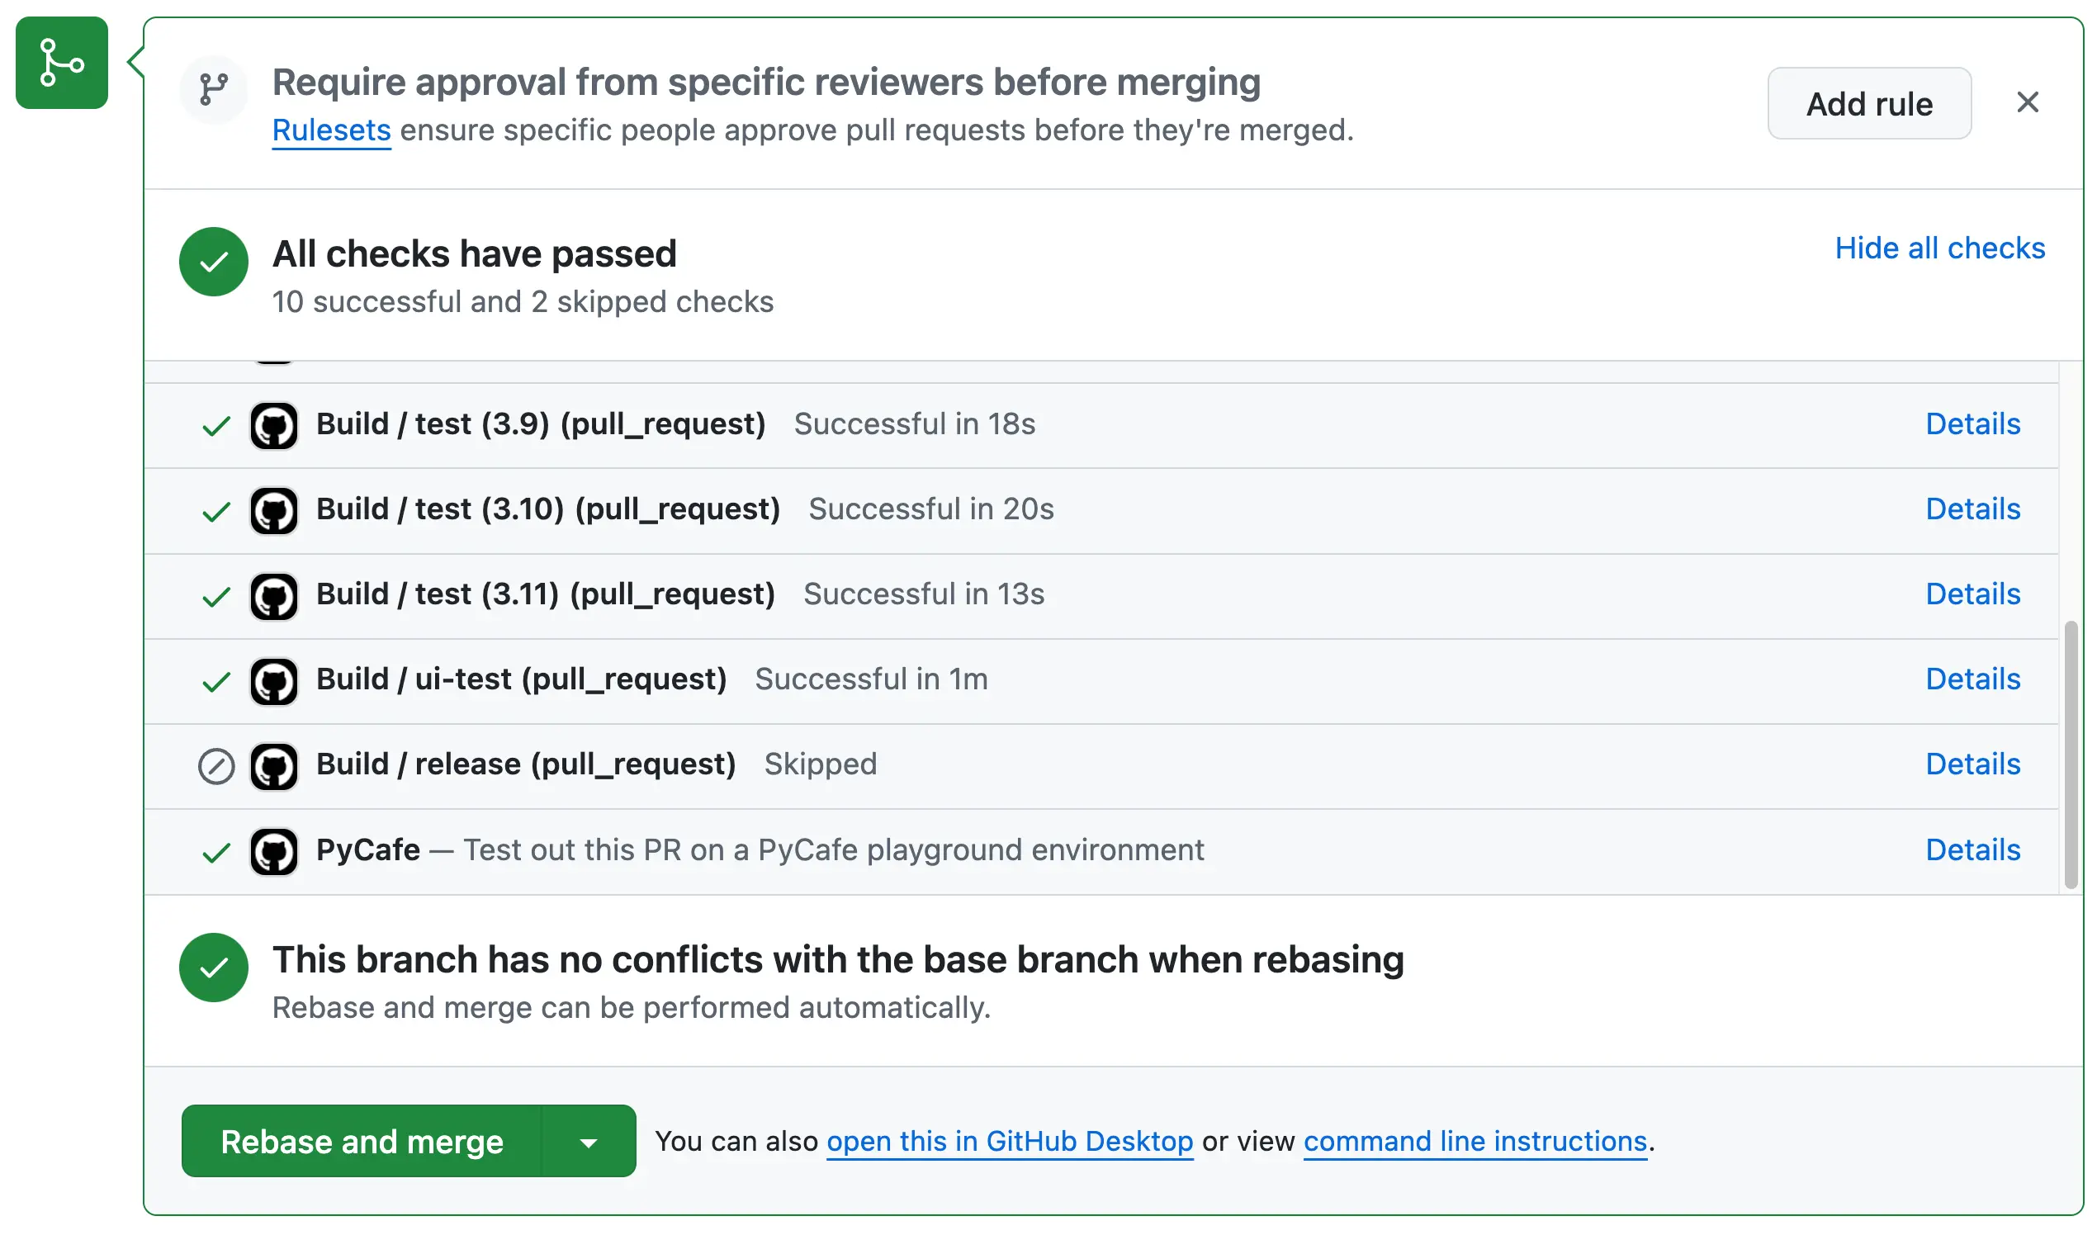Dismiss the reviewer approval rule prompt

(x=2027, y=102)
